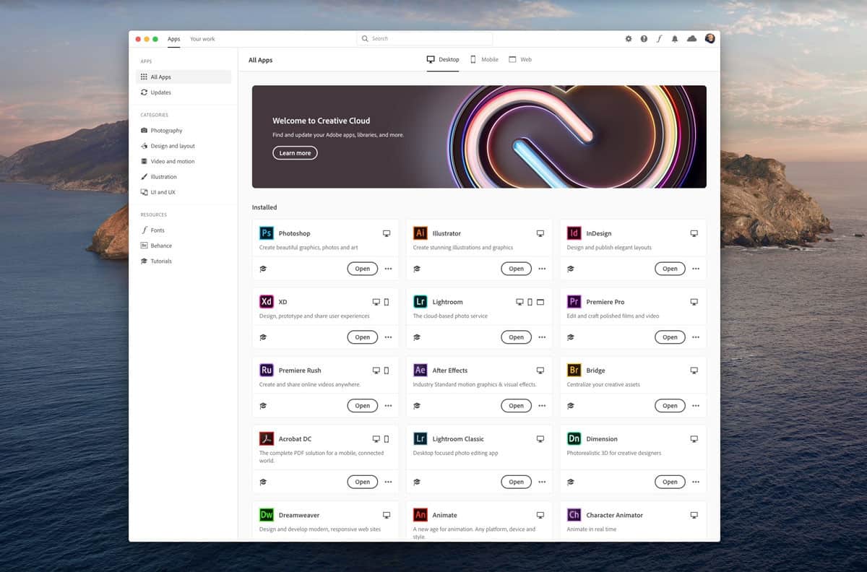Open tutorials icon on Photoshop card

pyautogui.click(x=263, y=269)
